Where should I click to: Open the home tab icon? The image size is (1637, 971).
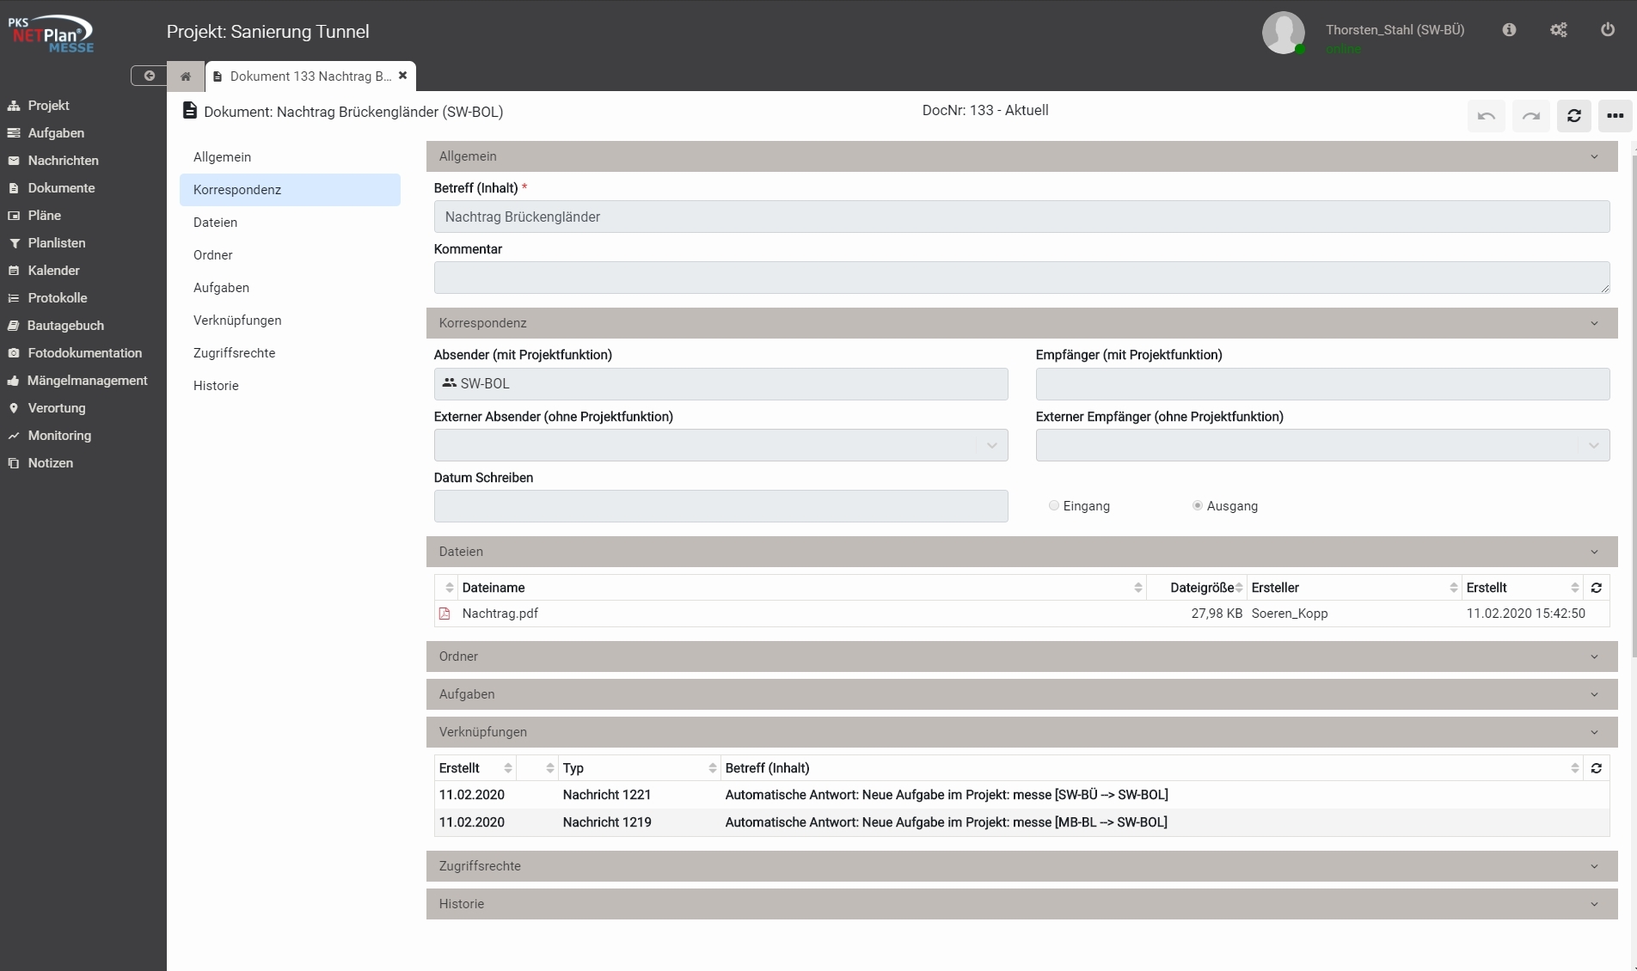coord(185,76)
